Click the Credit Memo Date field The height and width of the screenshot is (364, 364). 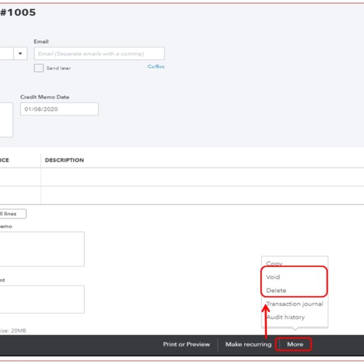pos(60,109)
